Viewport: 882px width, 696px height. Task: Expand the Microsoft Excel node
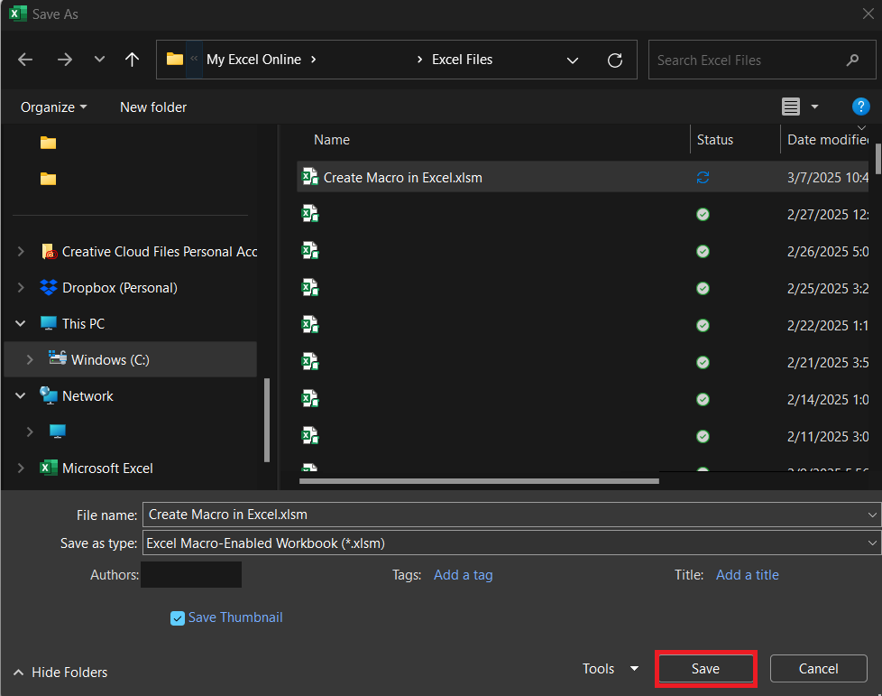(x=21, y=468)
